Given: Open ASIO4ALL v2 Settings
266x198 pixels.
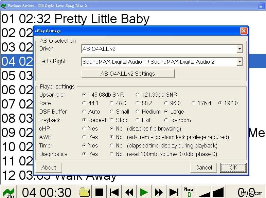Looking at the screenshot, I should pyautogui.click(x=127, y=74).
